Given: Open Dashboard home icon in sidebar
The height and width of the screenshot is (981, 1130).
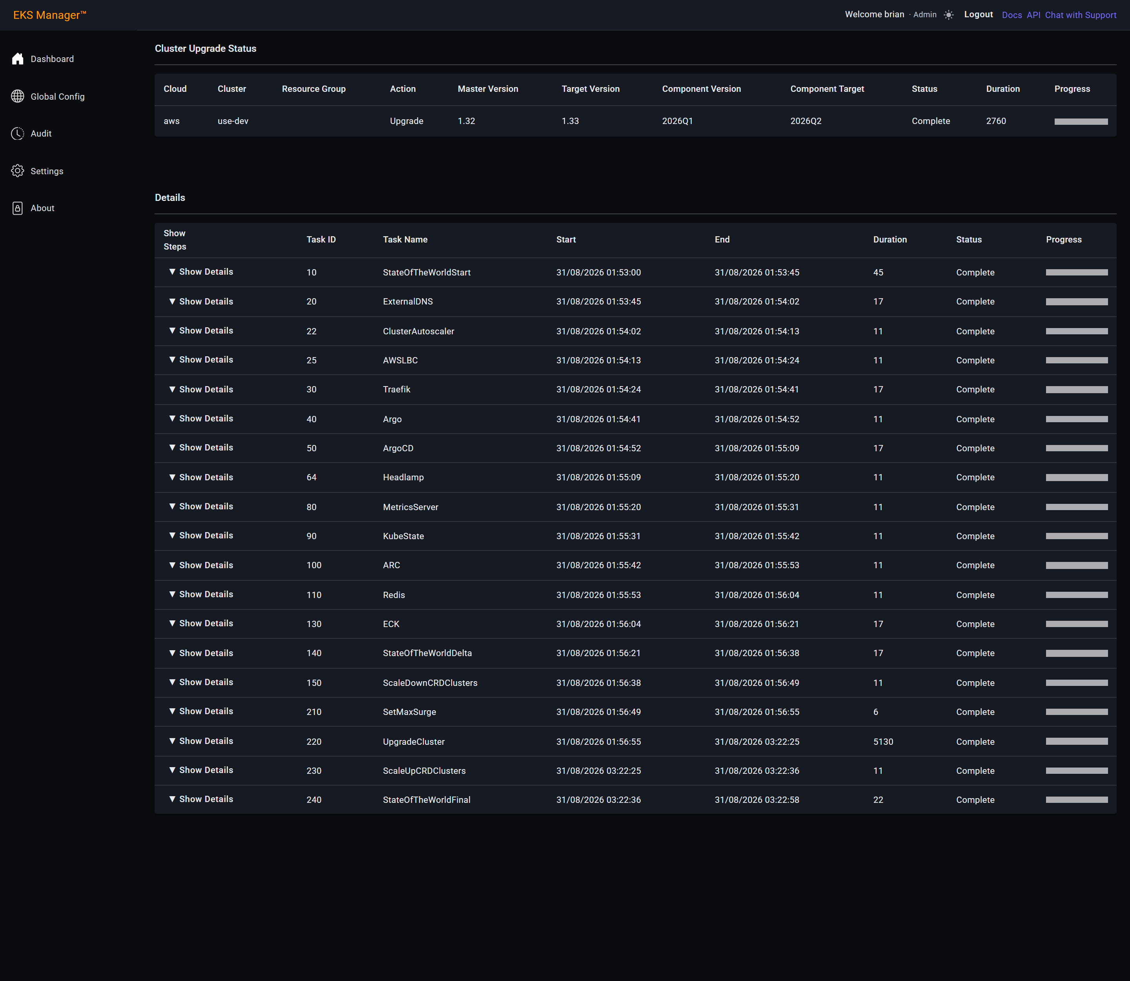Looking at the screenshot, I should pyautogui.click(x=18, y=58).
